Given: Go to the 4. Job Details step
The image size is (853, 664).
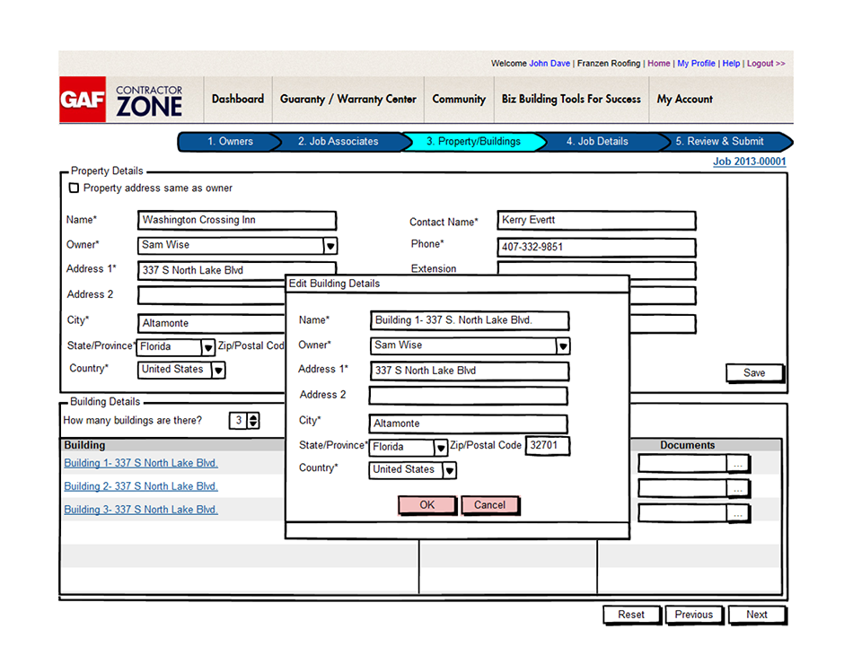Looking at the screenshot, I should click(x=597, y=142).
